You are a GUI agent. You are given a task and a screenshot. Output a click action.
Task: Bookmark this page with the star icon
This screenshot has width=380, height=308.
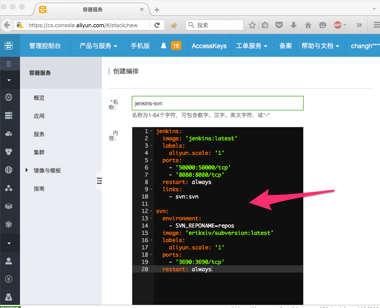point(252,25)
